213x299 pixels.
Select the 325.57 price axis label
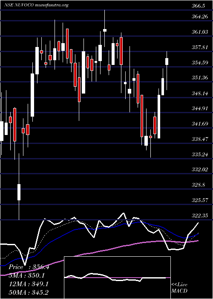tap(200, 201)
